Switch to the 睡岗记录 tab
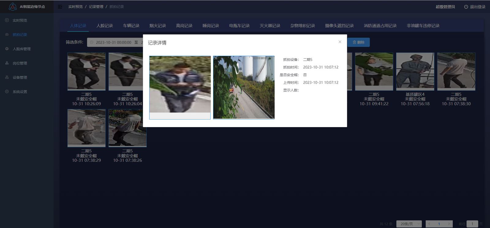Image resolution: width=490 pixels, height=228 pixels. coord(211,26)
